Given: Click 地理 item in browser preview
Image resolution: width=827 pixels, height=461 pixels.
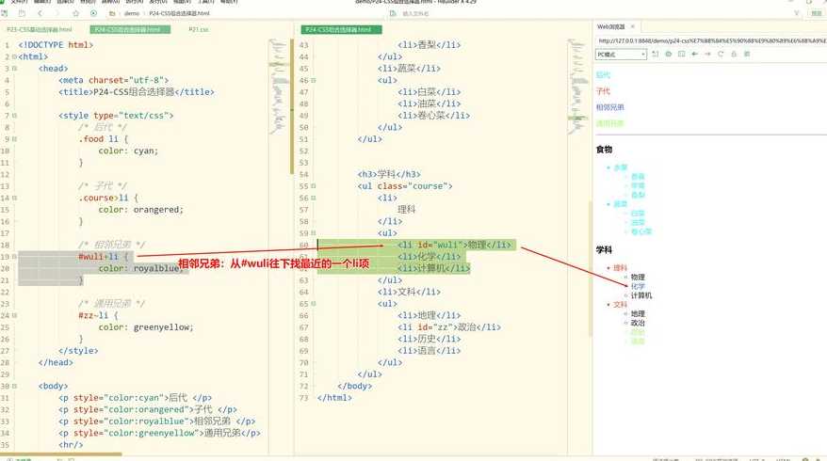Looking at the screenshot, I should pyautogui.click(x=638, y=313).
